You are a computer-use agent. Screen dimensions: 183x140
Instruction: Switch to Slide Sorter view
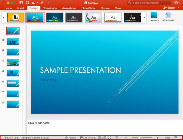(110, 138)
